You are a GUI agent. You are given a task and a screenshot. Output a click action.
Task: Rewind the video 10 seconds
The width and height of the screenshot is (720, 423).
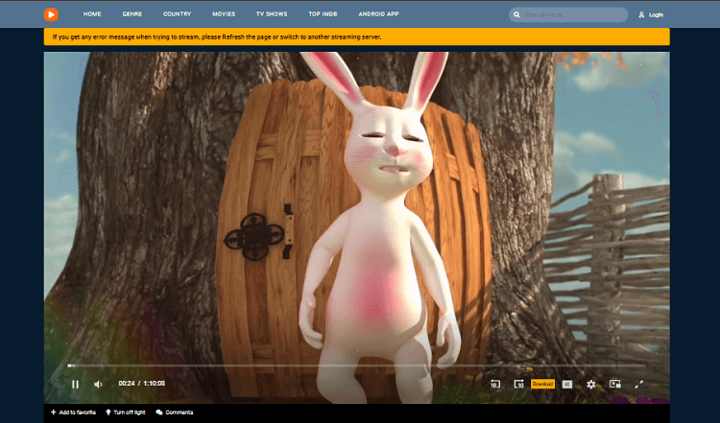point(495,384)
